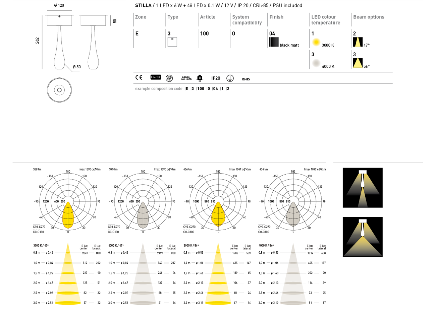Screen dimensions: 436x315
Task: Click the Beam options header
Action: coord(369,17)
